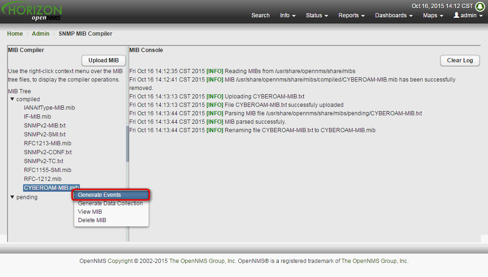Click the Horizon OpenNMS logo
This screenshot has height=277, width=488.
31,11
